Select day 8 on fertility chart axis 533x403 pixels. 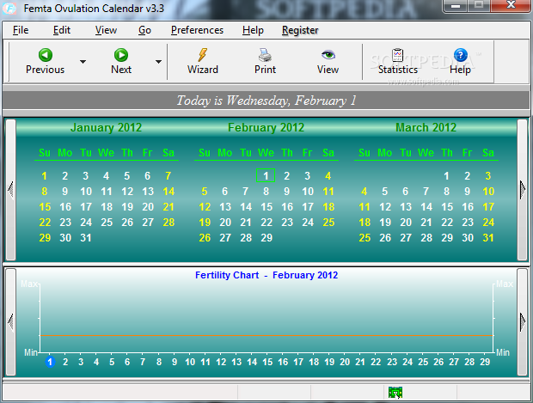[159, 362]
